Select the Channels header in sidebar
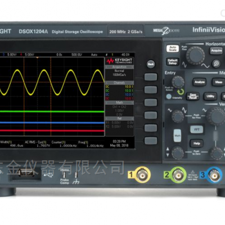The width and height of the screenshot is (225, 225). pyautogui.click(x=119, y=83)
